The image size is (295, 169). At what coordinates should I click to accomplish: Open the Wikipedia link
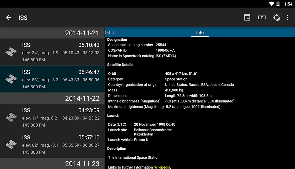(162, 167)
